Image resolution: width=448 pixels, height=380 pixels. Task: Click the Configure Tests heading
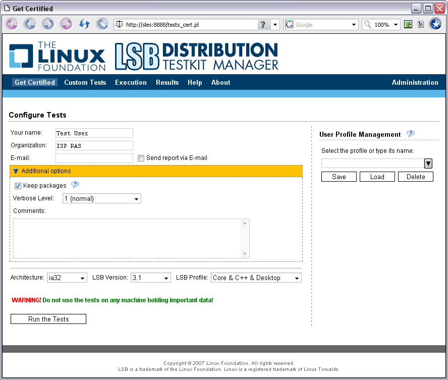point(37,115)
